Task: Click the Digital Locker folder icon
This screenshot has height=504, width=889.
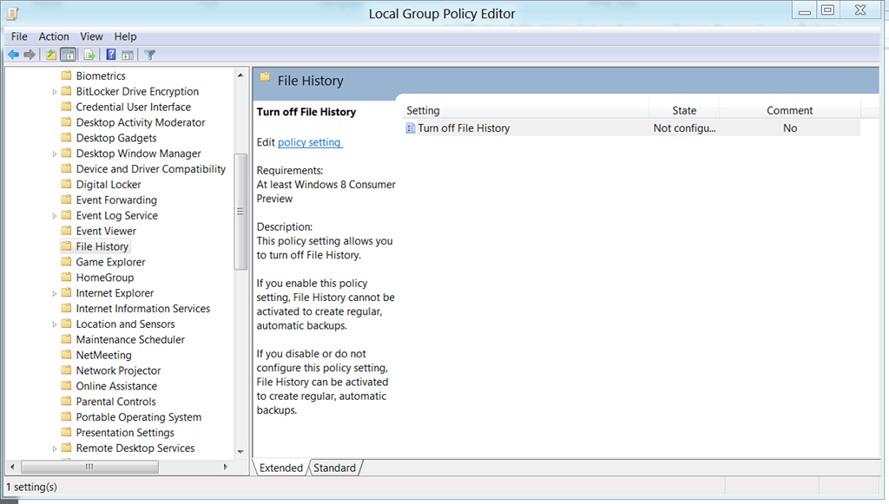Action: tap(66, 184)
